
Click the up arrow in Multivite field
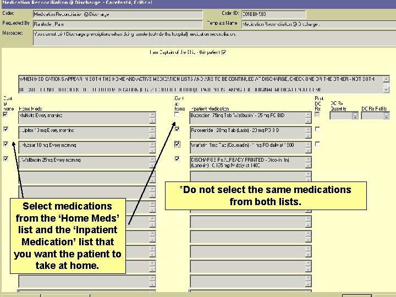point(152,115)
